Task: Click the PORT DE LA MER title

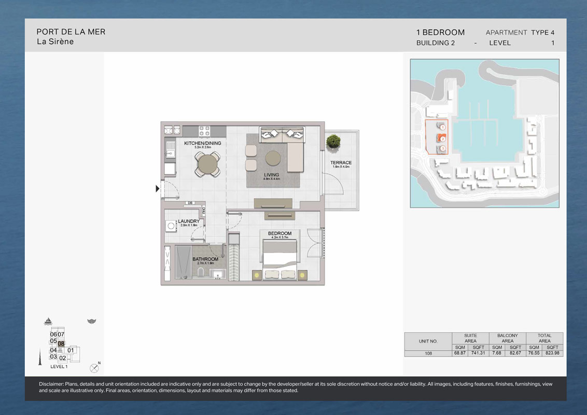Action: (71, 32)
